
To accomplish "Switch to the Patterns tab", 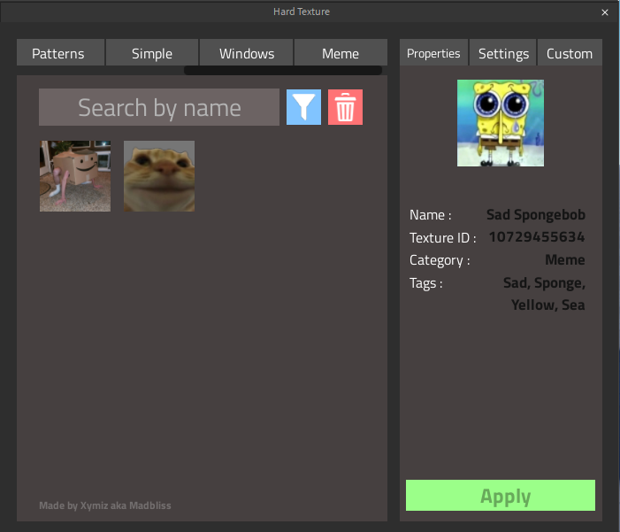I will pos(60,52).
